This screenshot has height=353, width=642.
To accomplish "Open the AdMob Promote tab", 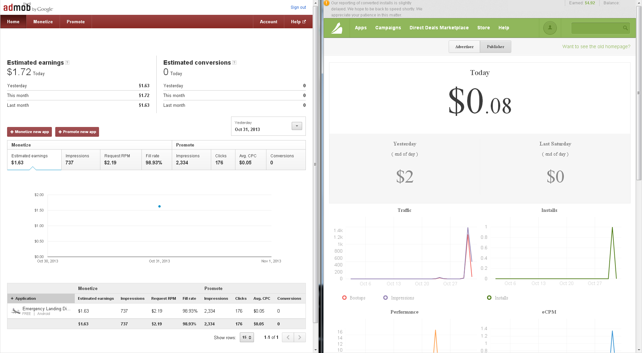I will (76, 22).
